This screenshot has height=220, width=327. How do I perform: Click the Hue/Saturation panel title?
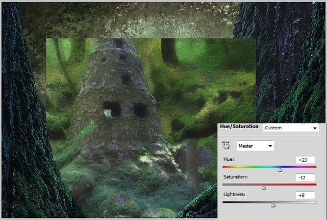pyautogui.click(x=239, y=127)
